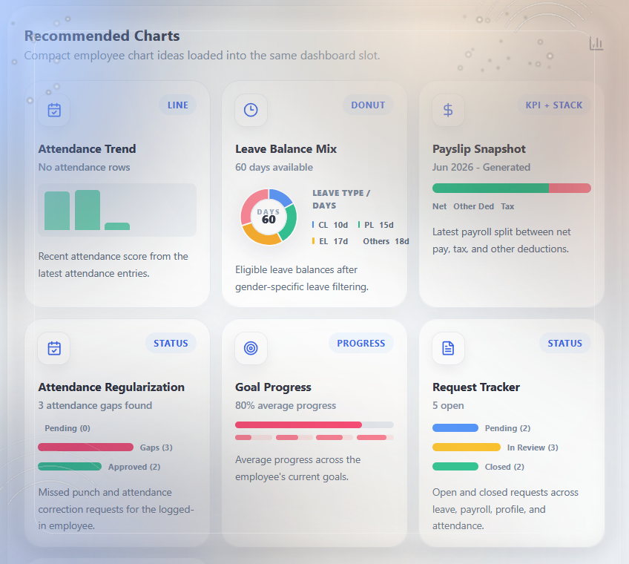Image resolution: width=629 pixels, height=564 pixels.
Task: Click the '60 days available' text
Action: (274, 168)
